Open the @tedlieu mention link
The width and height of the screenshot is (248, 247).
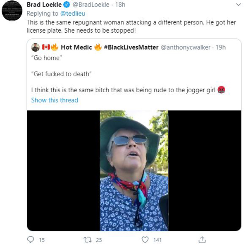[73, 14]
